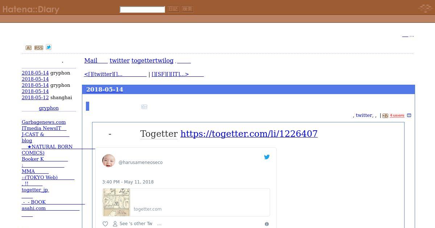Open the RSS feed icon

click(39, 48)
